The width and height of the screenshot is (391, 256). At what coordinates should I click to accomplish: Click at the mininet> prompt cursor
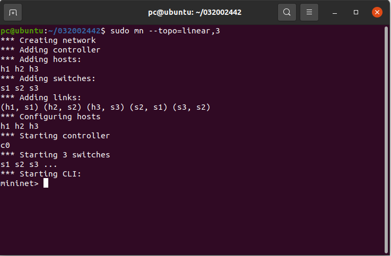(46, 183)
